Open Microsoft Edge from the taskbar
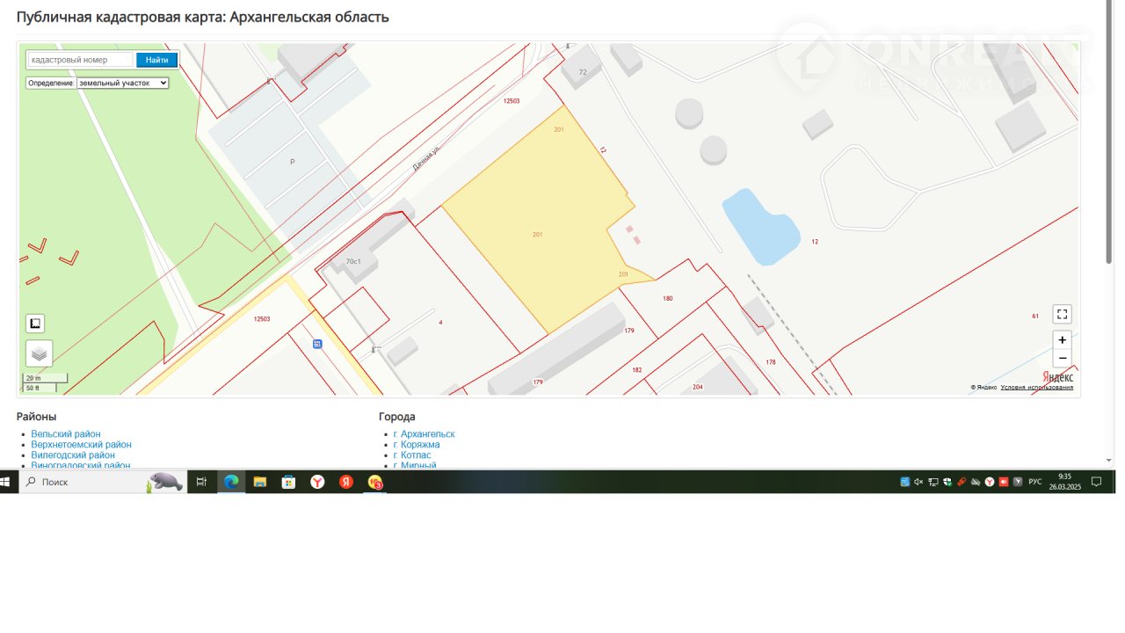 [231, 482]
